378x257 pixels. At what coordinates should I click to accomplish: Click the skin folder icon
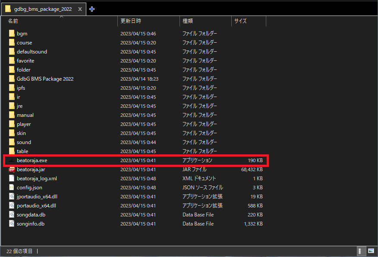[12, 133]
